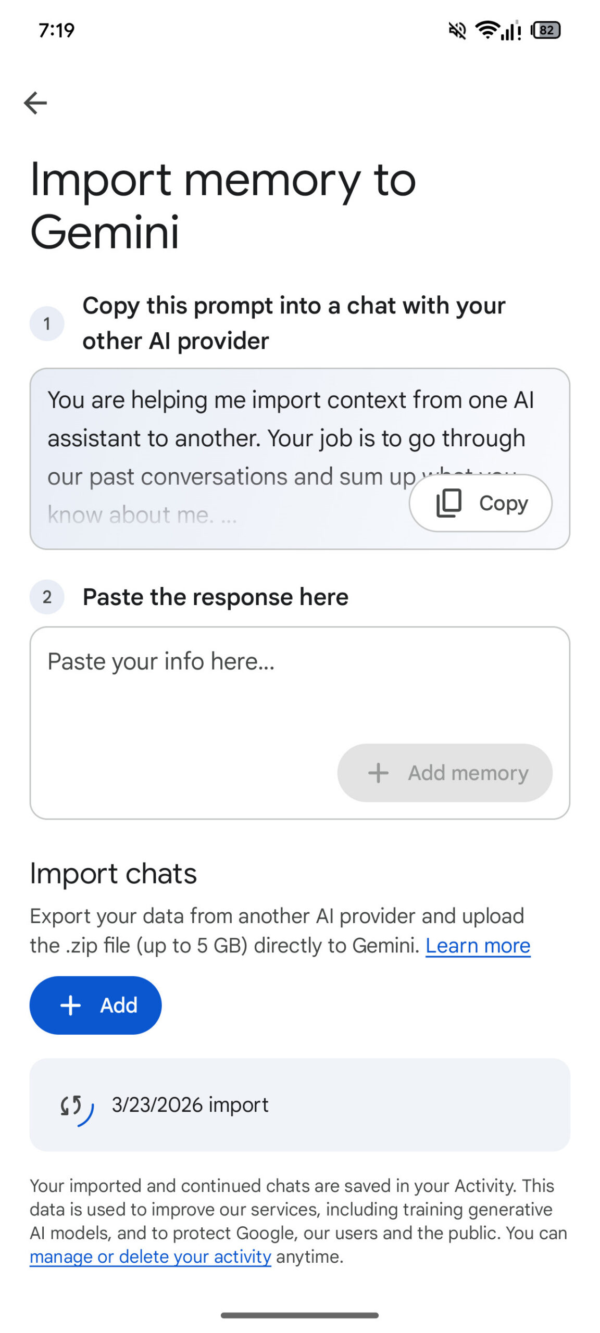Open the 3/23/2026 import entry

(x=299, y=1105)
